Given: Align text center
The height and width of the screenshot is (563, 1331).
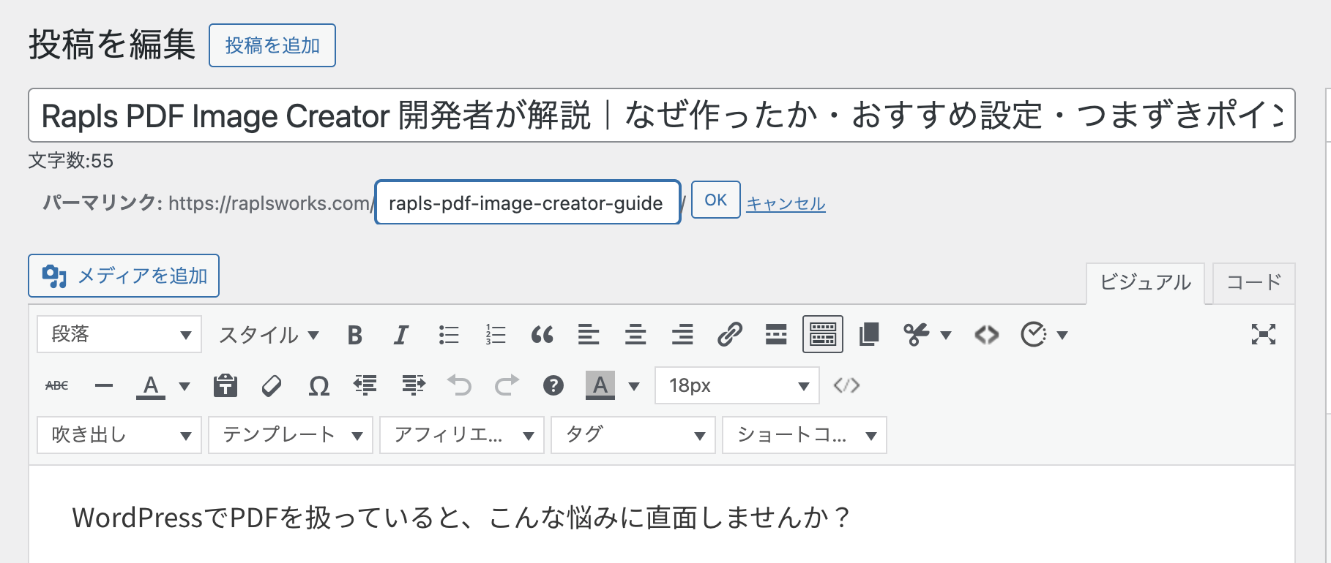Looking at the screenshot, I should pyautogui.click(x=635, y=335).
